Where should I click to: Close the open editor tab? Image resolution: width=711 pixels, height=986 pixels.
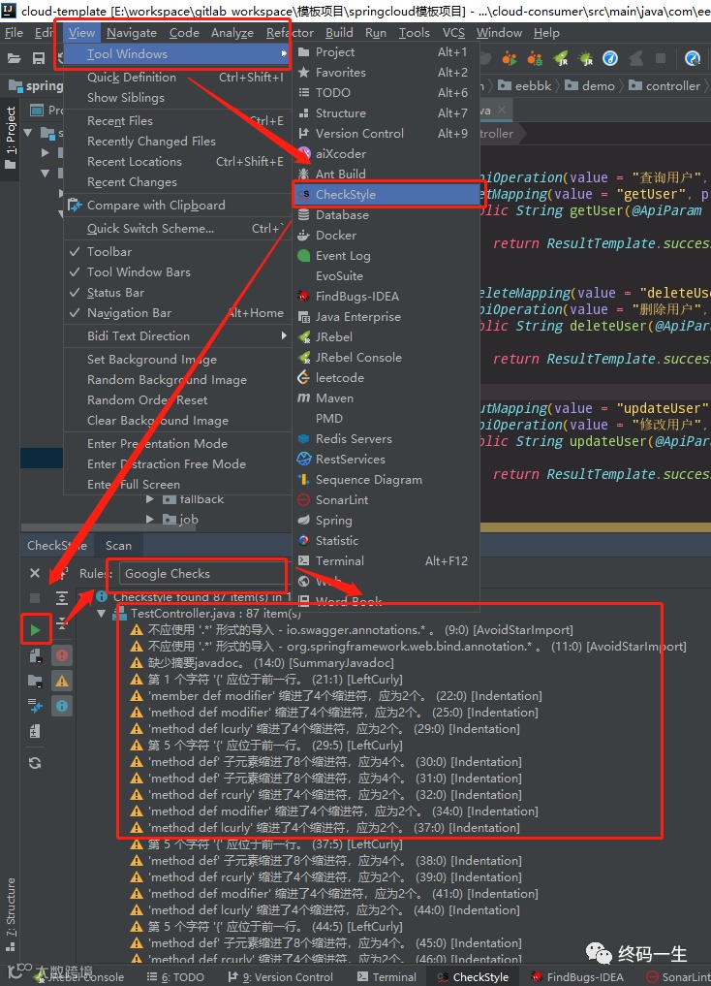point(501,111)
